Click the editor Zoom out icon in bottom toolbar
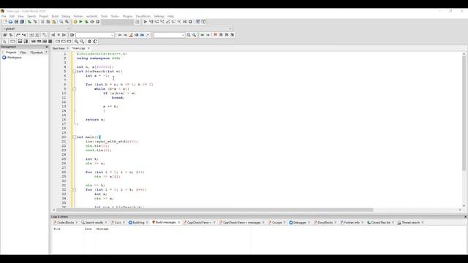The width and height of the screenshot is (468, 263). (82, 42)
